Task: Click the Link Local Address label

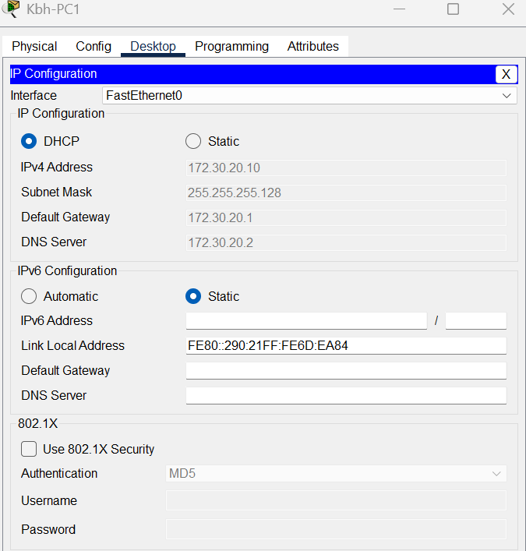Action: pos(72,346)
